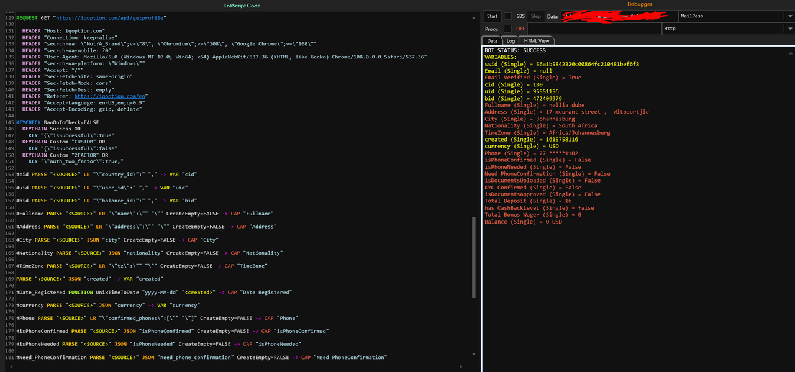Select the created = 1615758116 line

531,139
